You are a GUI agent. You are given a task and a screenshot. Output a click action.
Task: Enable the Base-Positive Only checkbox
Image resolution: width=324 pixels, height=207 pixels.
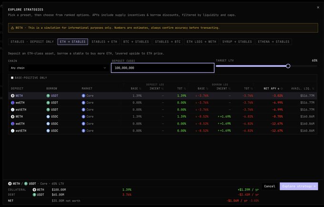(x=12, y=78)
